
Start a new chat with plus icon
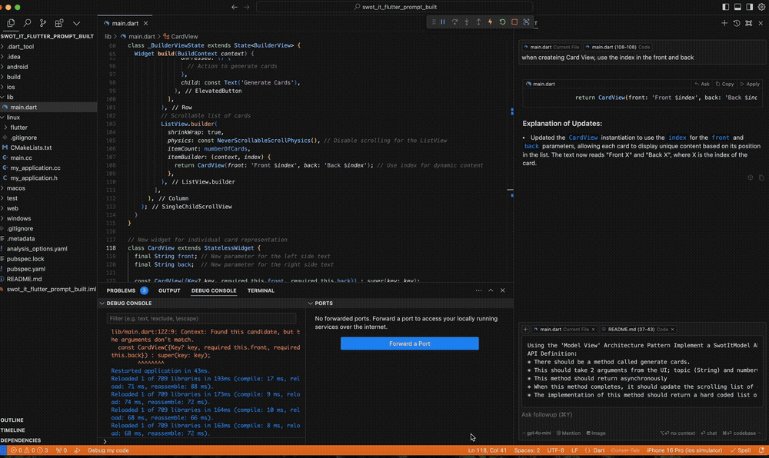coord(724,23)
